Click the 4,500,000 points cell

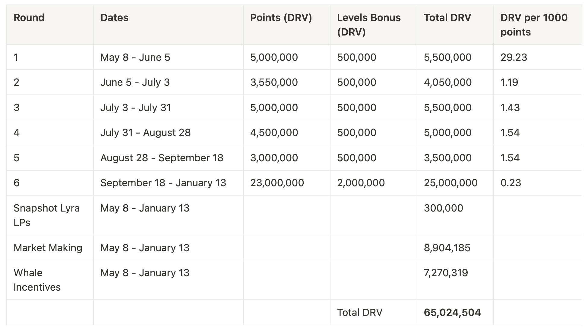coord(274,132)
